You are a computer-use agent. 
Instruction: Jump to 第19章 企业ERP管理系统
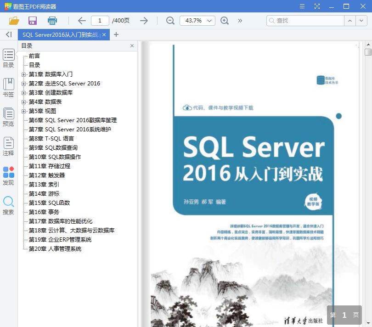pos(60,240)
